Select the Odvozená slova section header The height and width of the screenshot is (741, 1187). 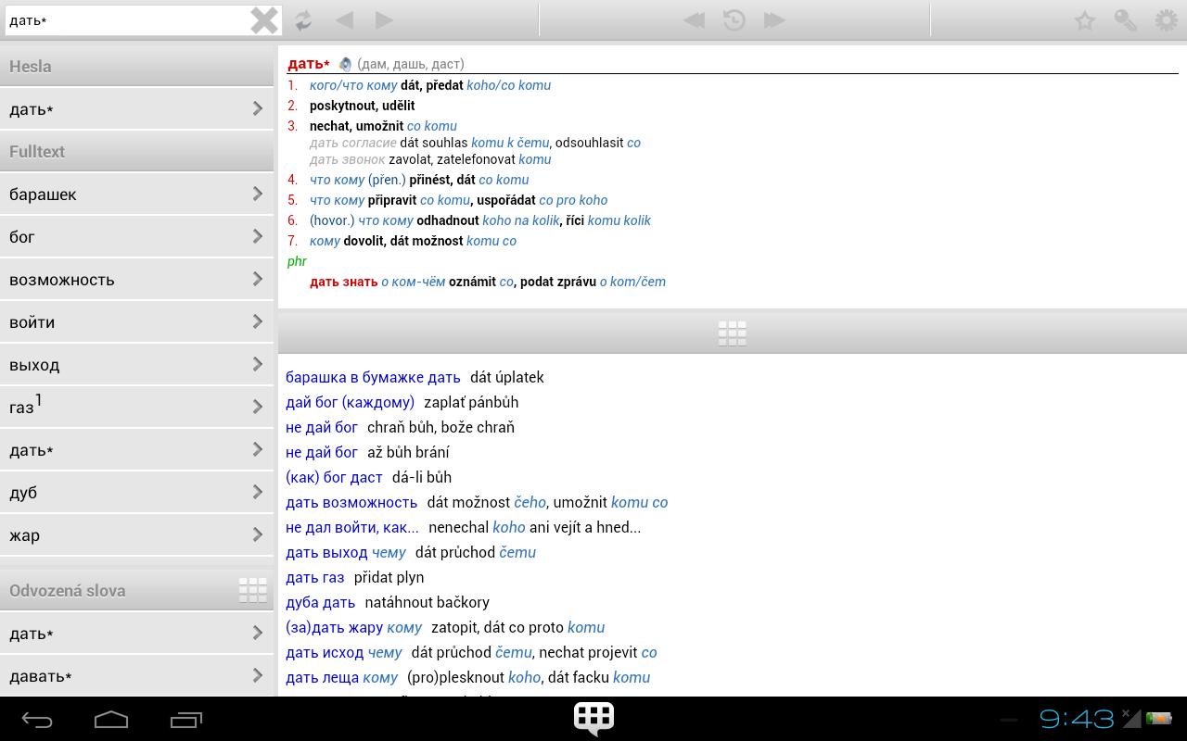pos(136,590)
